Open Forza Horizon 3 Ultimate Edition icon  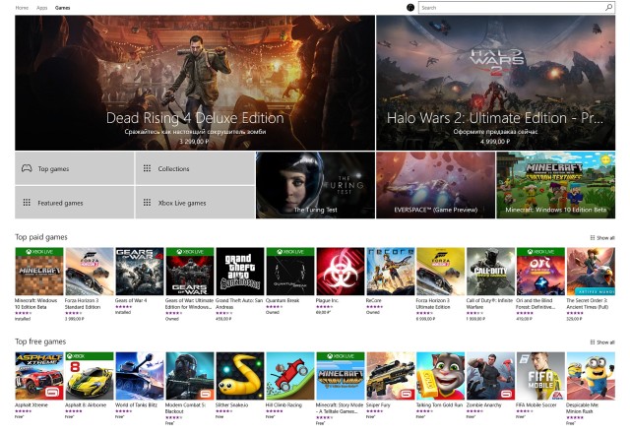(x=440, y=272)
